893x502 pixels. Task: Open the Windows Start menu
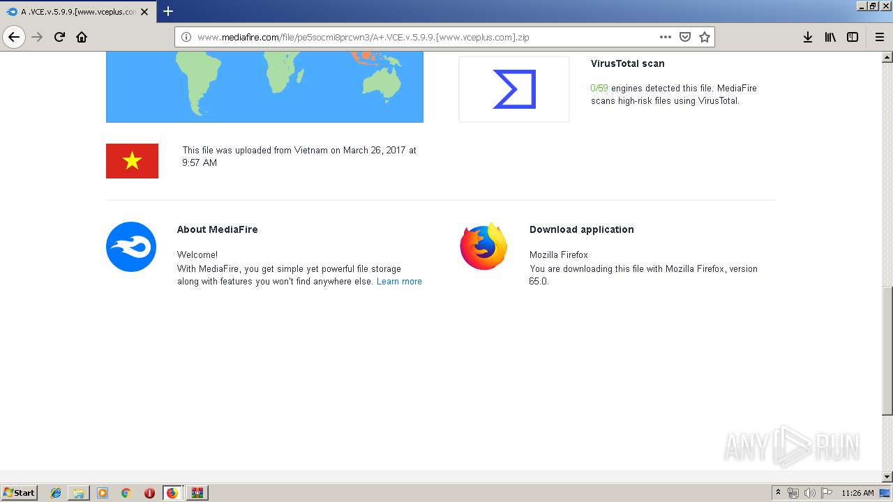(x=20, y=492)
